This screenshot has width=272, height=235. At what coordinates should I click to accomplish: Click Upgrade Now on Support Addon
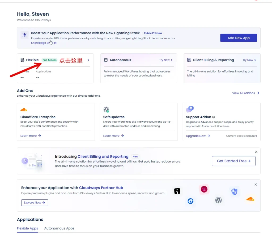click(198, 136)
